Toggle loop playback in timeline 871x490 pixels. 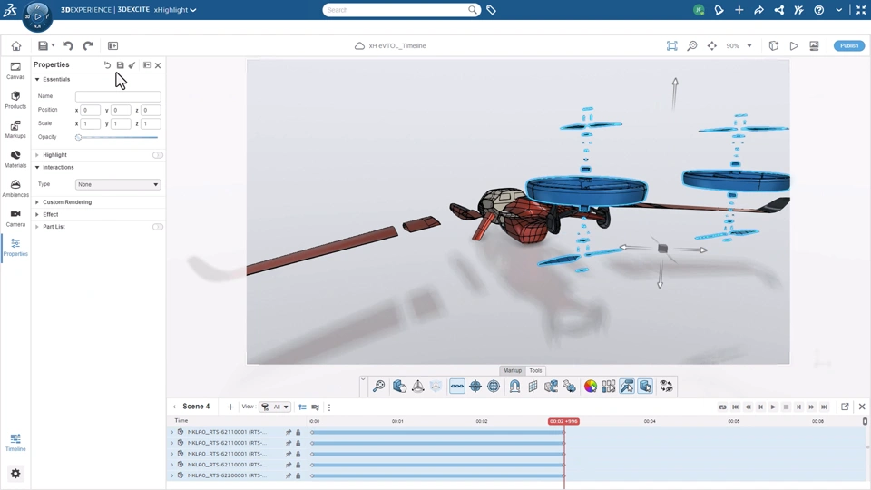point(722,407)
